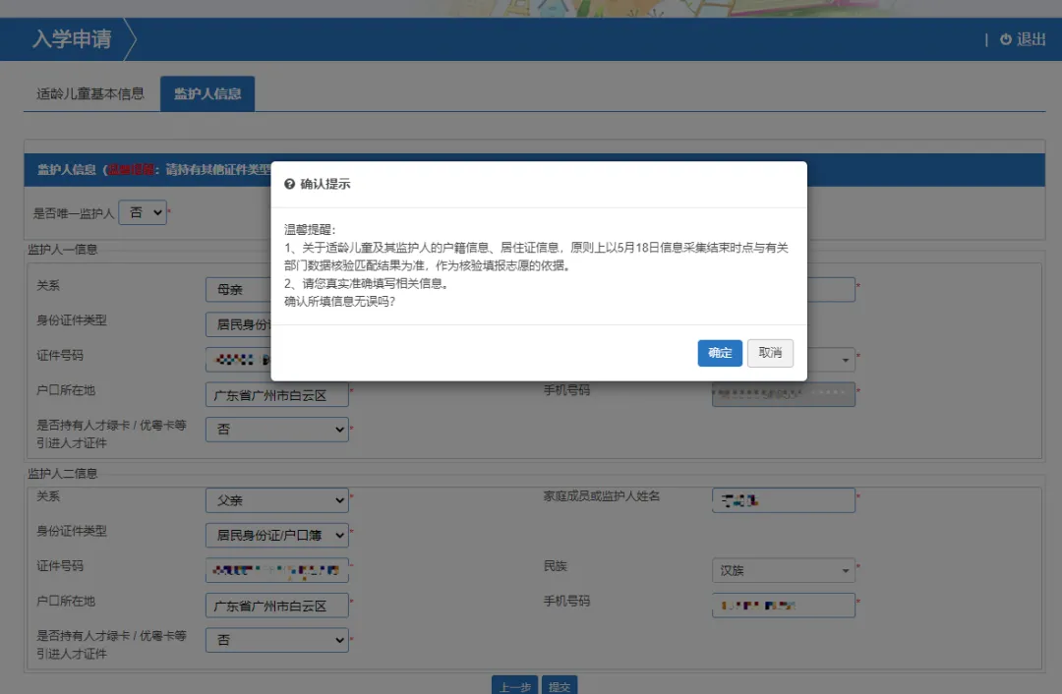This screenshot has width=1062, height=694.
Task: Click the question mark icon in 确认提示 dialog
Action: 291,181
